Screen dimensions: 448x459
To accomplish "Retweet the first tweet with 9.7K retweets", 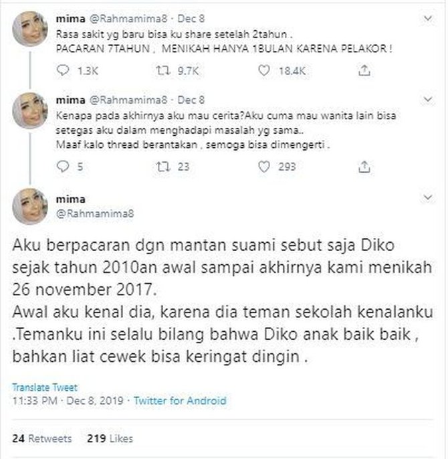I will [x=162, y=70].
